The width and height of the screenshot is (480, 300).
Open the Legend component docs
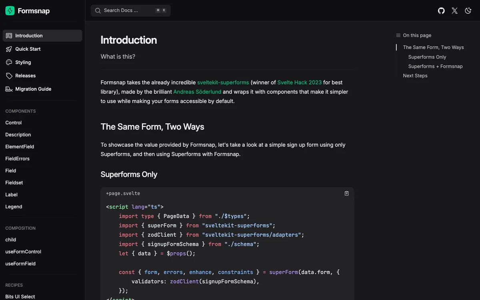[14, 207]
